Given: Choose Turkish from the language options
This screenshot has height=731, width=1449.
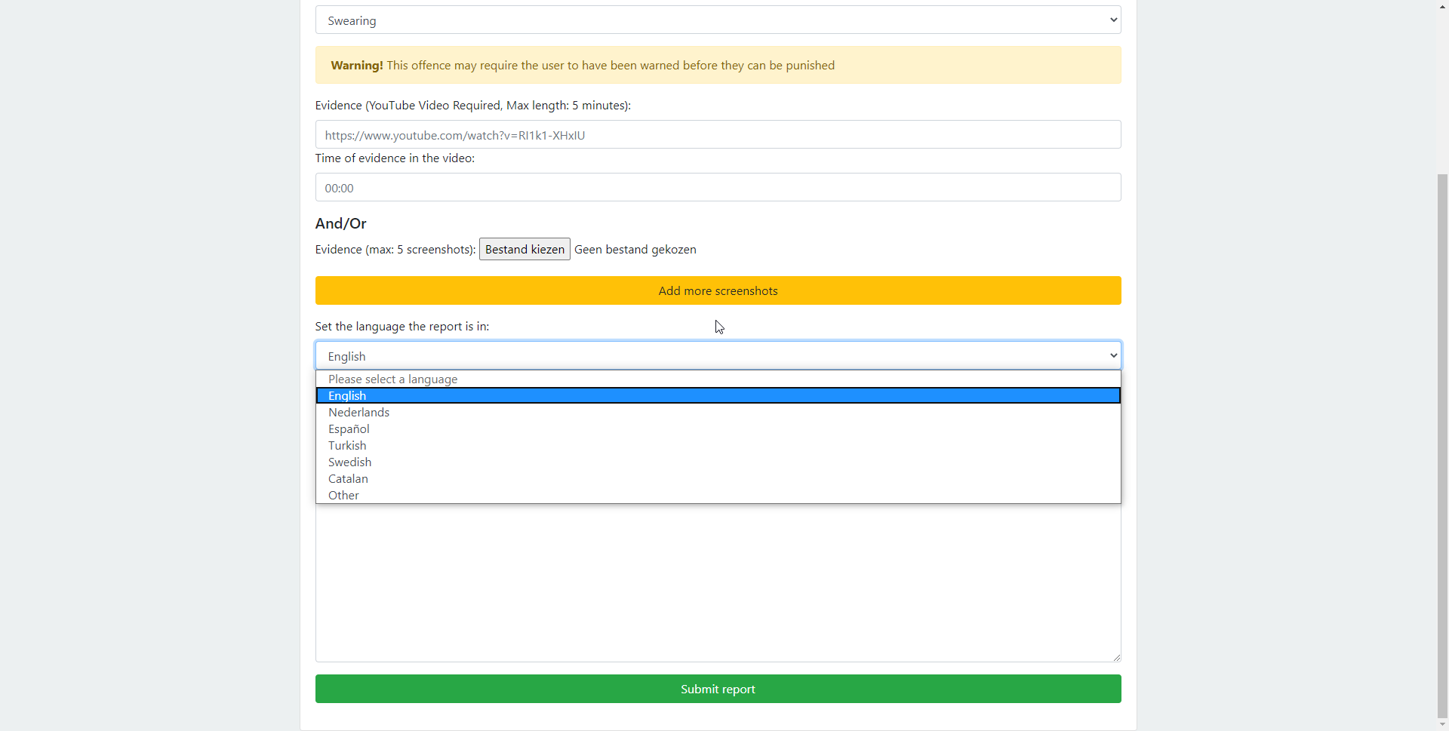Looking at the screenshot, I should (718, 446).
